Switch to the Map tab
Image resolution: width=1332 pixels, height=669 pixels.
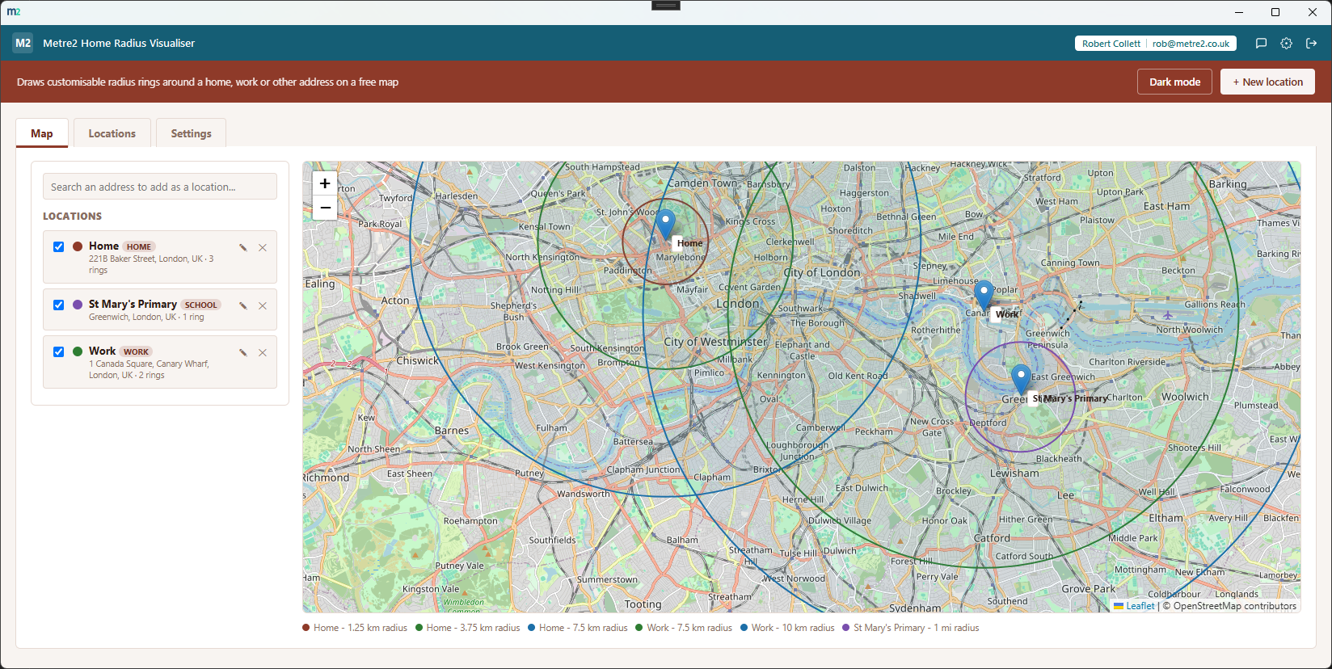pyautogui.click(x=42, y=133)
